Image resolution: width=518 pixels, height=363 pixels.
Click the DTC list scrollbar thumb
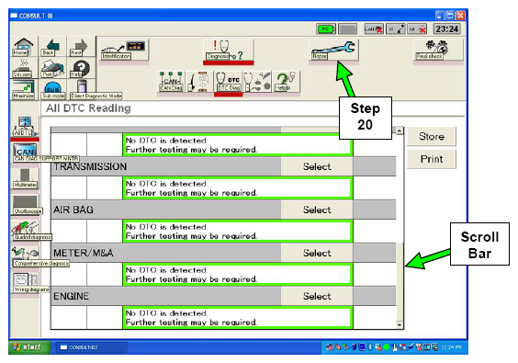(400, 281)
